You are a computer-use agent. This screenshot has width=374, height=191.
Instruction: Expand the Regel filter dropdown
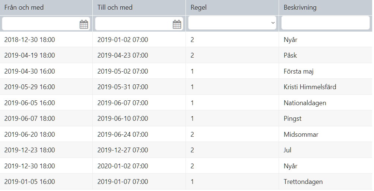tap(232, 23)
